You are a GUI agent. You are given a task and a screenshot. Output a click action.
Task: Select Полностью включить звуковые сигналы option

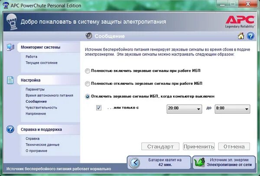[88, 71]
